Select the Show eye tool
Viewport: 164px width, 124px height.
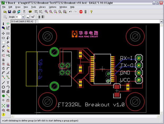8,24
